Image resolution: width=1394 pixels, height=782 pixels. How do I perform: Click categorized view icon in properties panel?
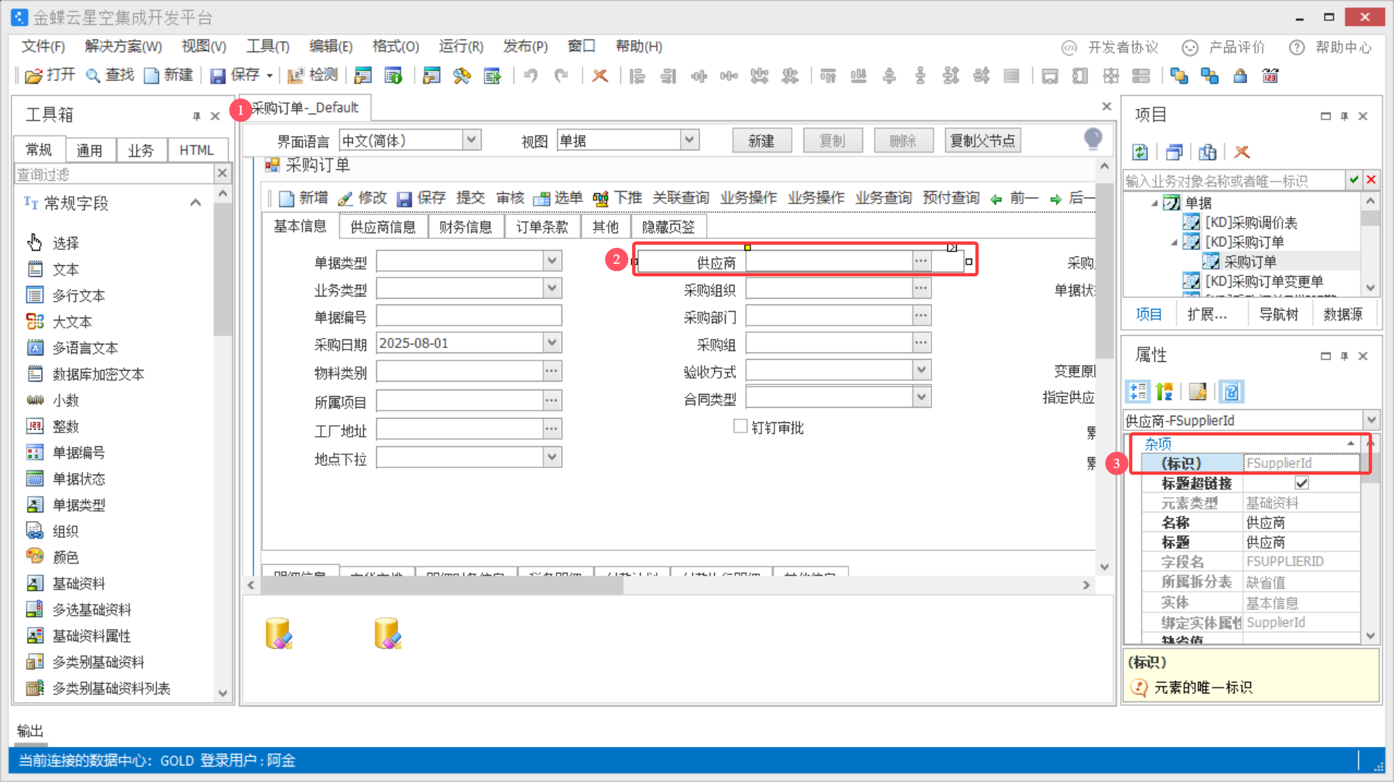click(x=1137, y=392)
